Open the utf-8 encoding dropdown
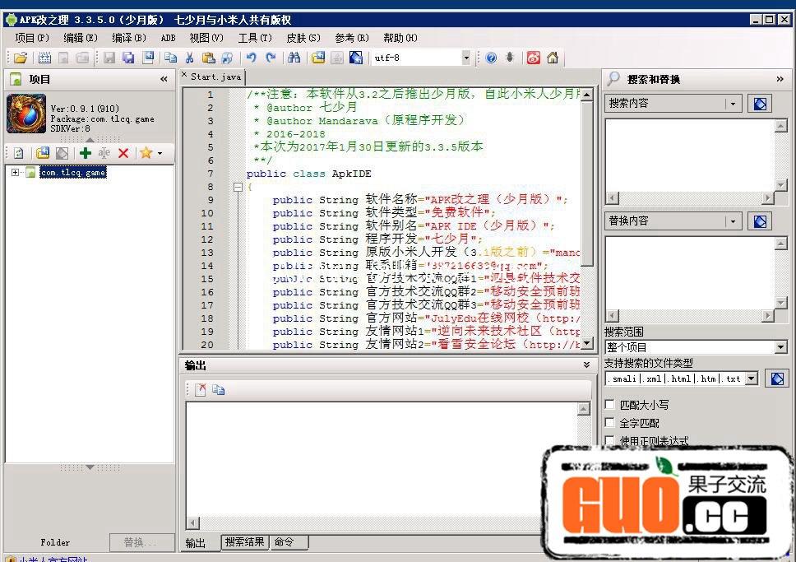 click(x=466, y=58)
